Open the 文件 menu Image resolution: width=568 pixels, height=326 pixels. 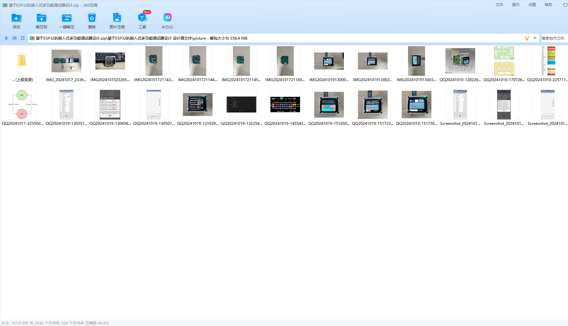pos(499,5)
